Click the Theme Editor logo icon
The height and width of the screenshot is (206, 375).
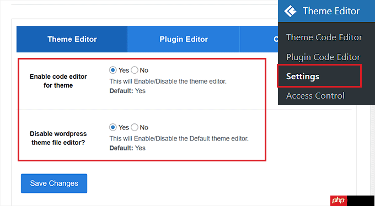(290, 11)
